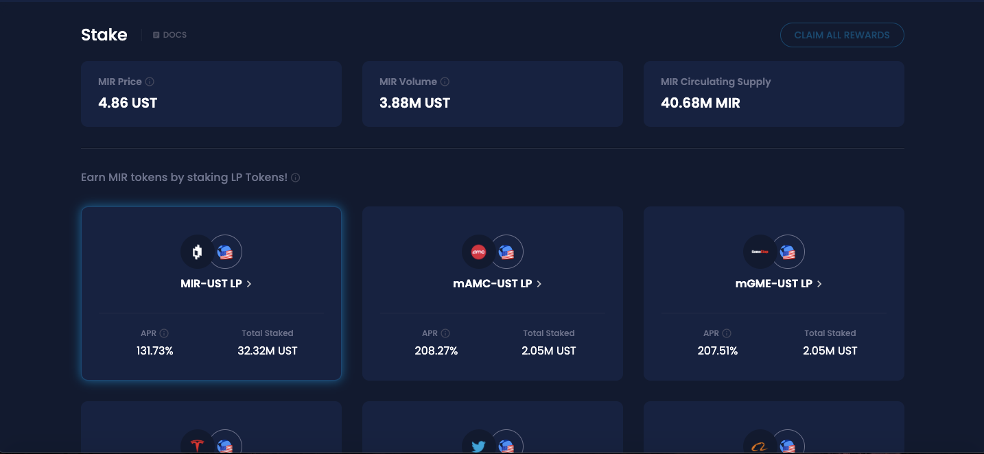The width and height of the screenshot is (984, 454).
Task: Open the mGME-UST LP pool link
Action: point(778,283)
